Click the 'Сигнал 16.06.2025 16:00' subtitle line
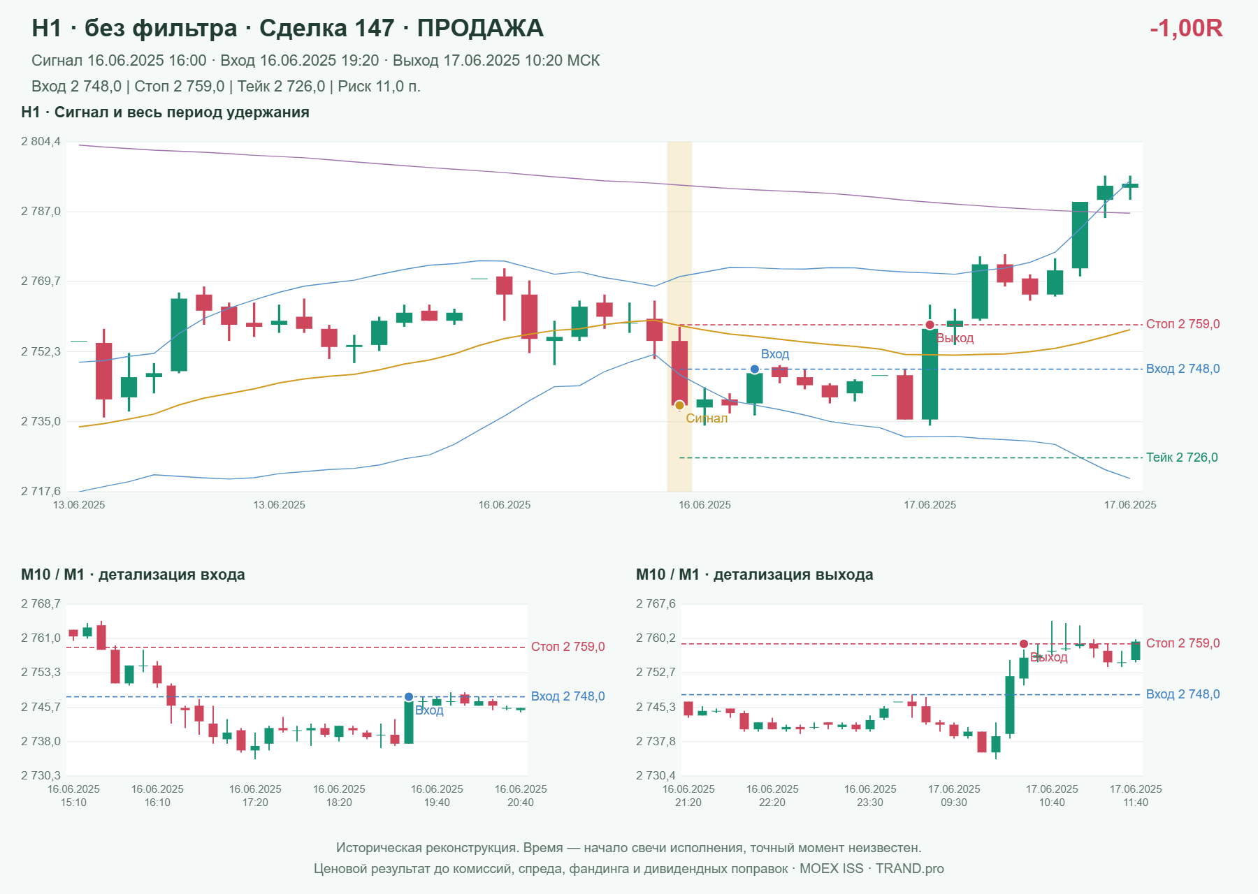1258x894 pixels. [316, 61]
